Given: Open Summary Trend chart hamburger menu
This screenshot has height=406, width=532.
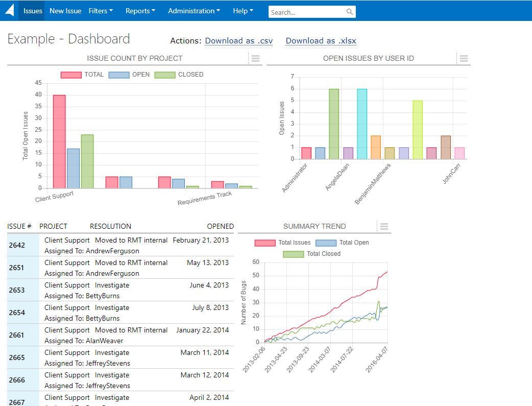Looking at the screenshot, I should (x=384, y=226).
